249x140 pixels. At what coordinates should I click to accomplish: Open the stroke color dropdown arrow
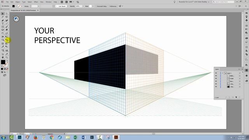[x=22, y=6]
